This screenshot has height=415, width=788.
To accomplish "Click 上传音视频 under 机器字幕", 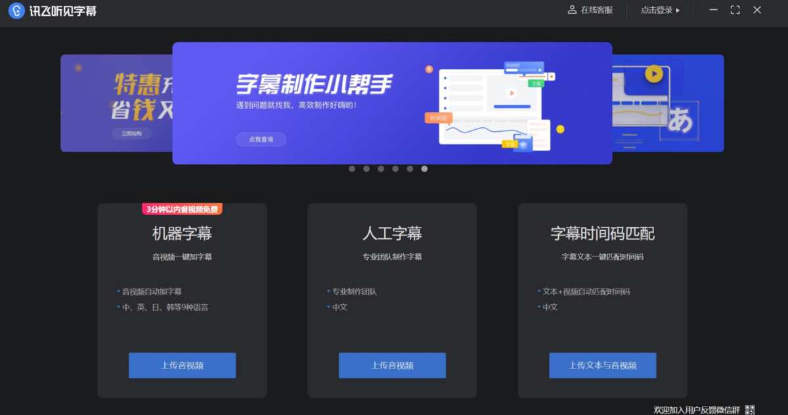I will [x=182, y=365].
